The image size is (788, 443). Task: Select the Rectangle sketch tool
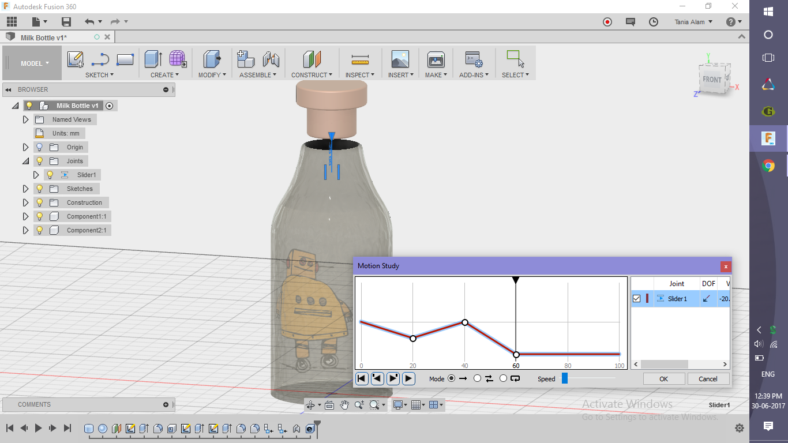(x=125, y=59)
